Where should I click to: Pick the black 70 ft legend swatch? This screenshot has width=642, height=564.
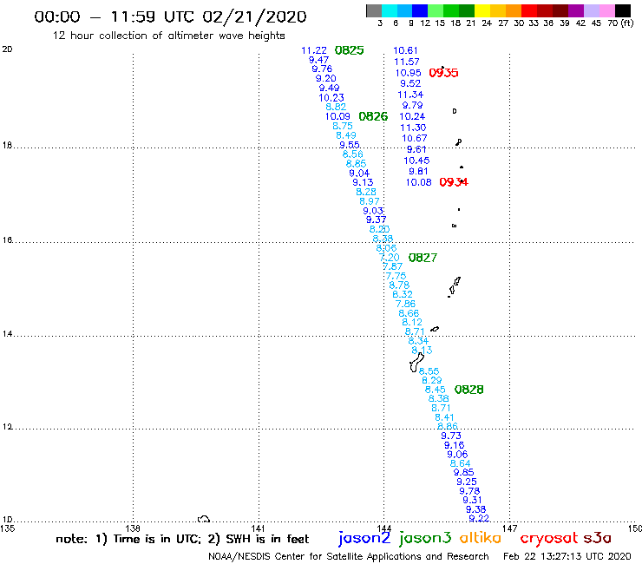(x=623, y=10)
